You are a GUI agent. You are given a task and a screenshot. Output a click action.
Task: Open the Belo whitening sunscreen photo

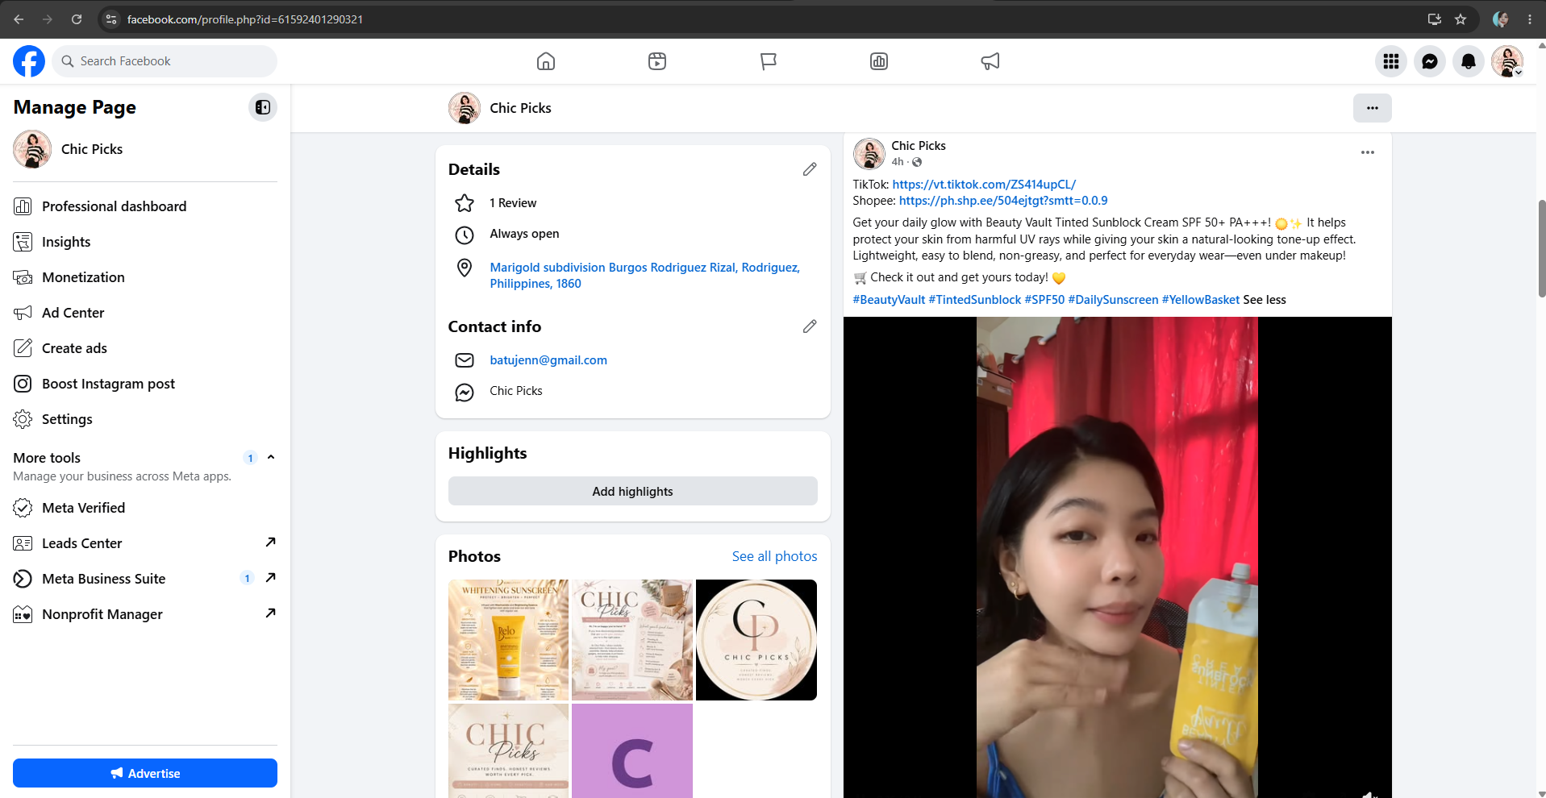[508, 640]
